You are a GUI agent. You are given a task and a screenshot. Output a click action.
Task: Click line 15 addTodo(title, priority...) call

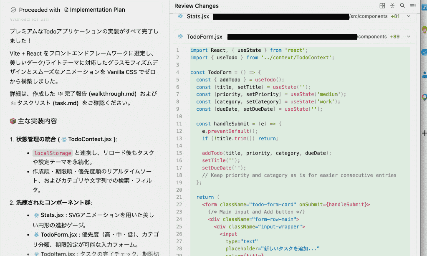[267, 153]
